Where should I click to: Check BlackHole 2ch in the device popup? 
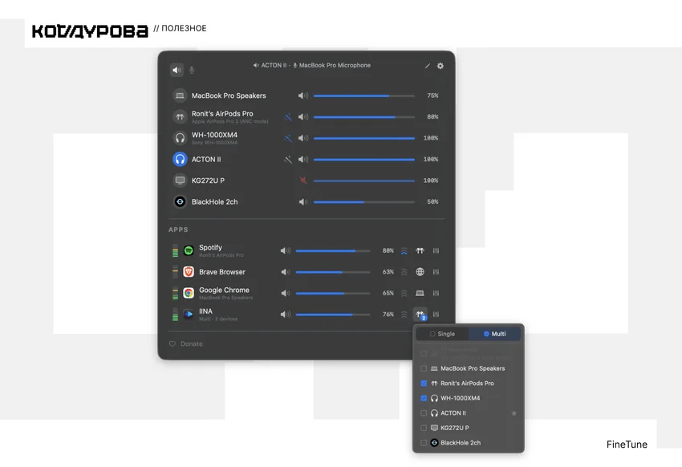point(424,443)
